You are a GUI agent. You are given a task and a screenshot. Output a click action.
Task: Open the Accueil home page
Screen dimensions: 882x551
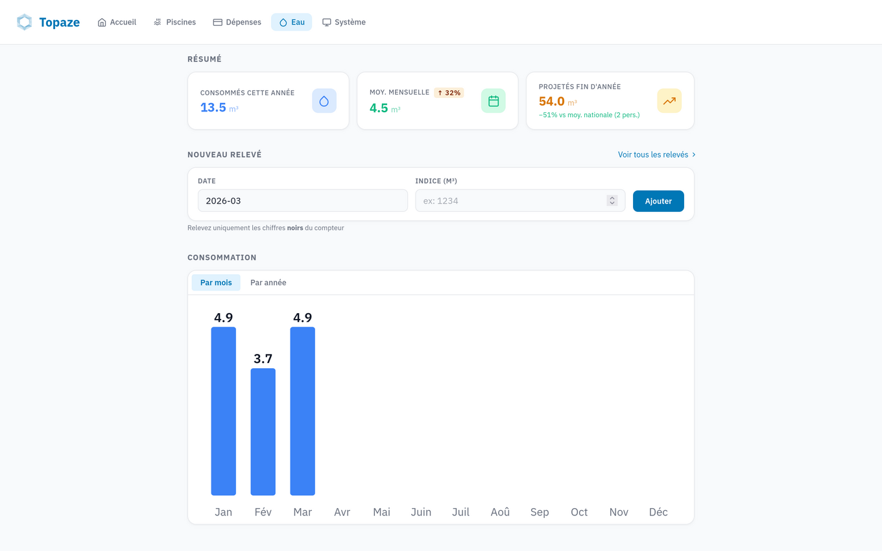[117, 22]
